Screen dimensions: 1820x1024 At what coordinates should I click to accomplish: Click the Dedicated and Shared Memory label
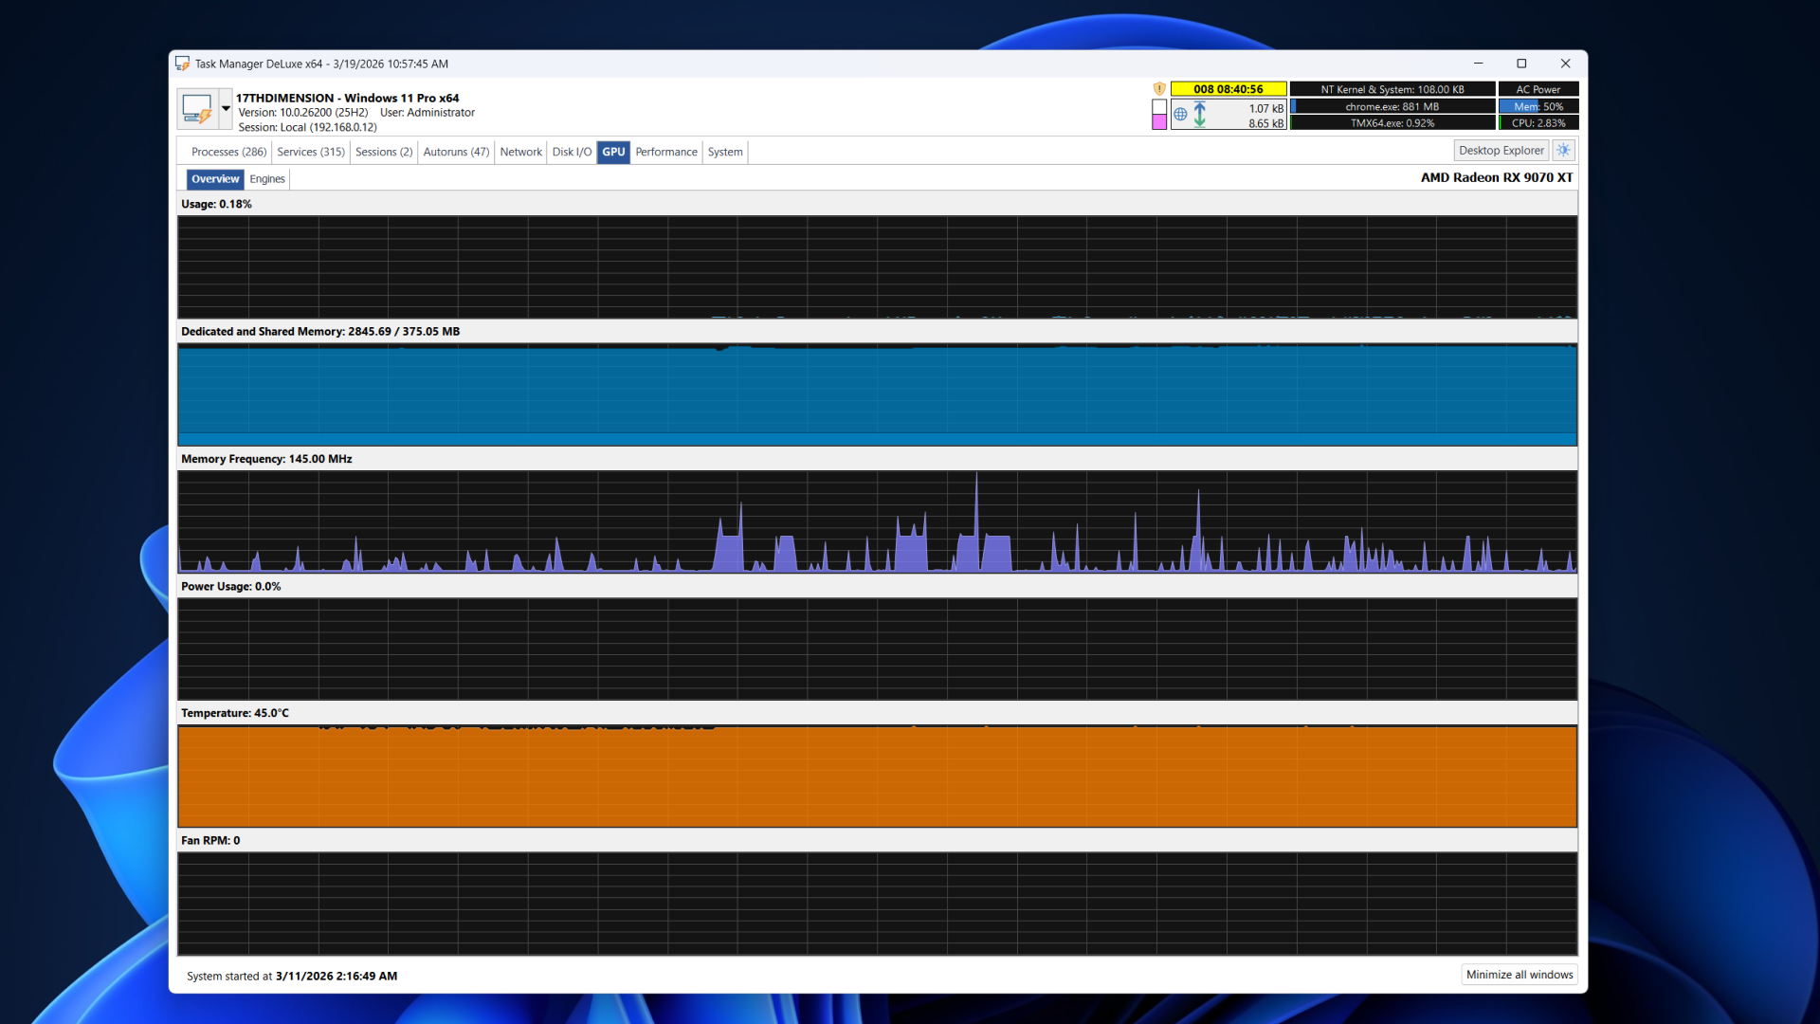(320, 331)
